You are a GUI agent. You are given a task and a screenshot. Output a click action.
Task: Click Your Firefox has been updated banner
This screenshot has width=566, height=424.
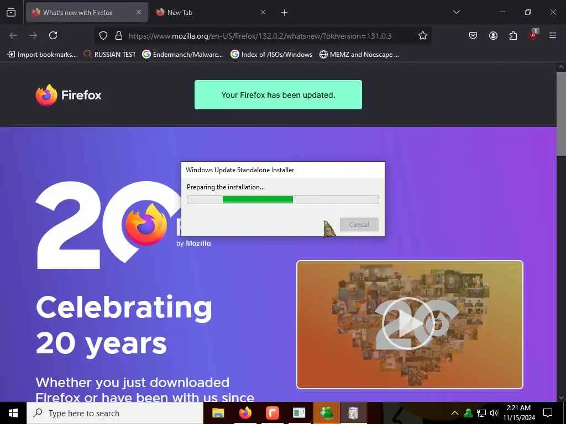click(279, 95)
